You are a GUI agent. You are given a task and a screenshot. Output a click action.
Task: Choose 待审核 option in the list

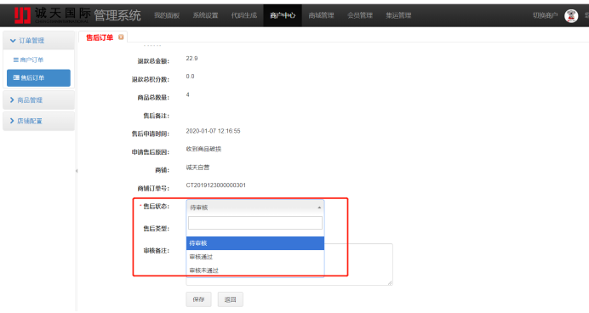[255, 243]
